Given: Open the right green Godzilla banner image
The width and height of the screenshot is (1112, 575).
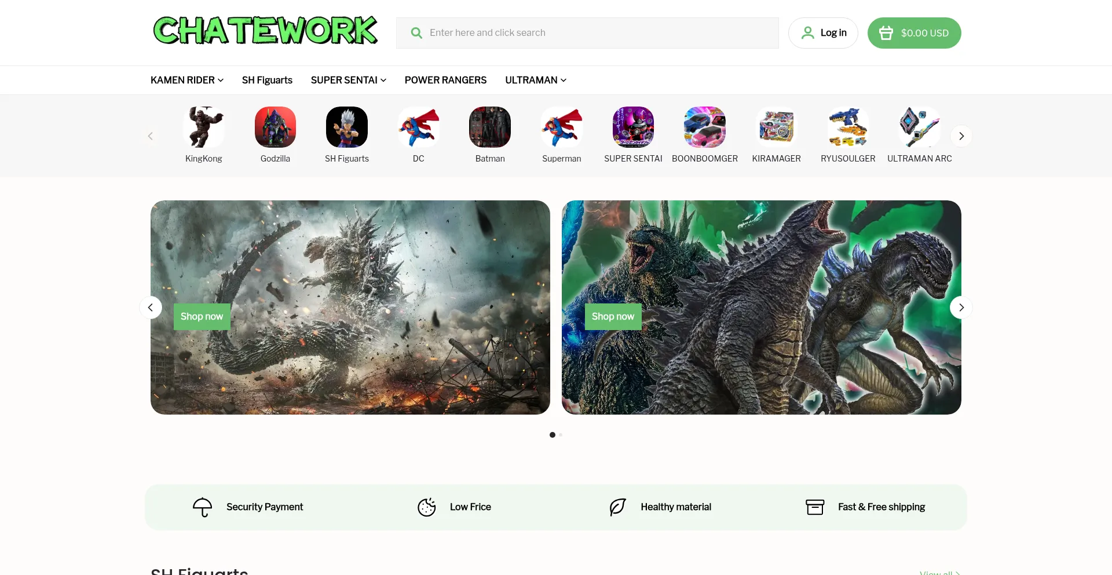Looking at the screenshot, I should [762, 307].
